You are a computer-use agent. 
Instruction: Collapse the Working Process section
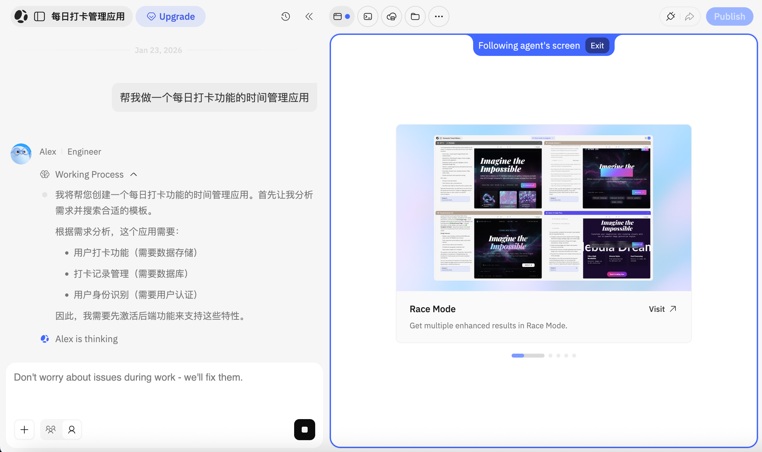click(134, 174)
